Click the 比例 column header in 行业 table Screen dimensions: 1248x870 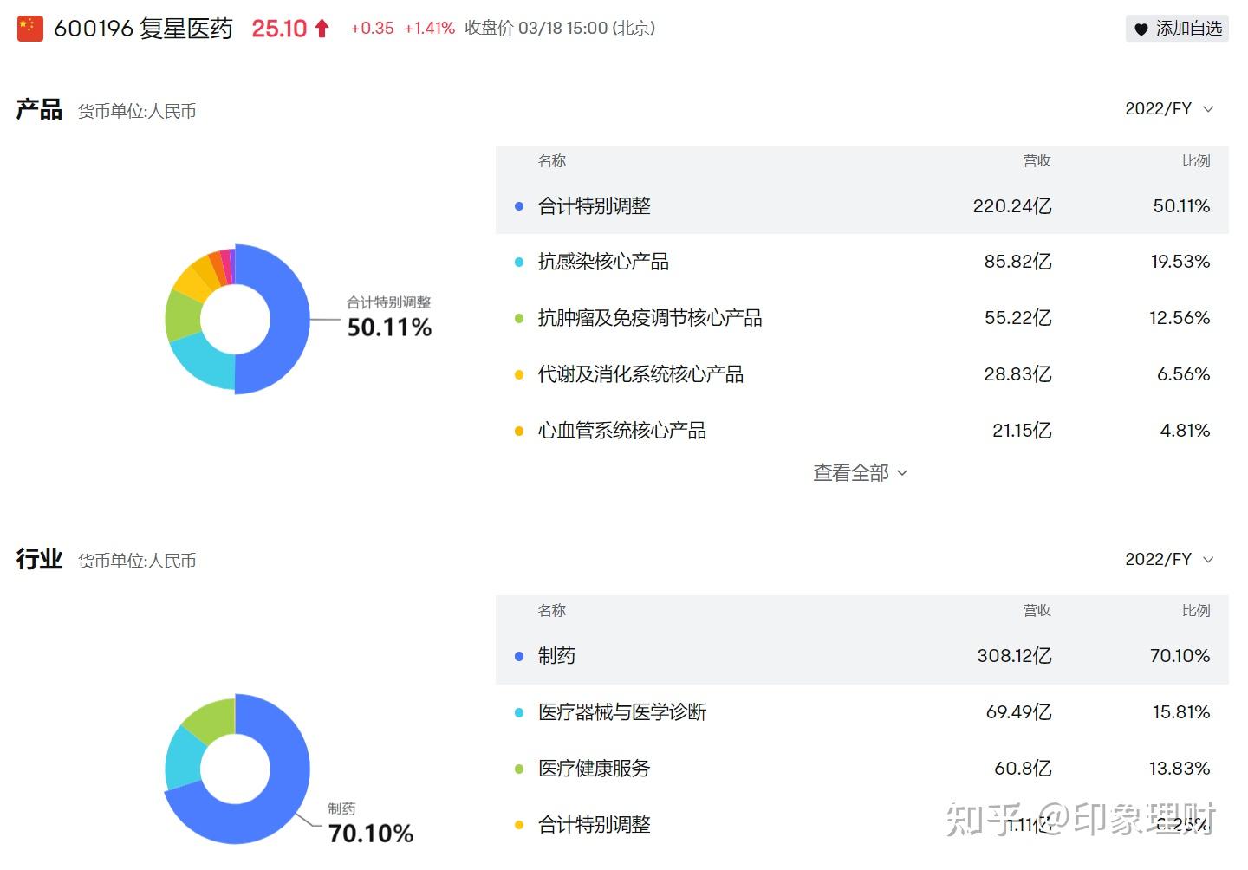1195,611
